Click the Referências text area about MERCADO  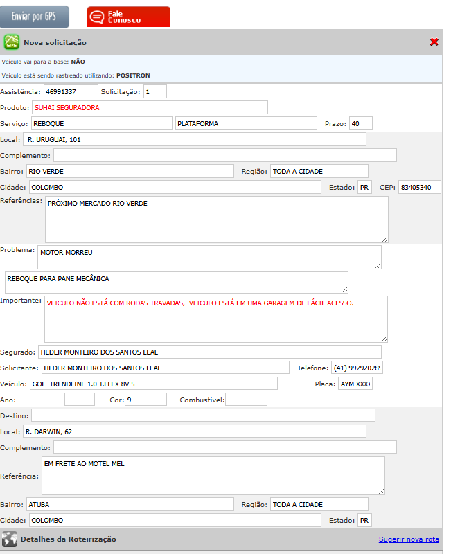point(216,219)
